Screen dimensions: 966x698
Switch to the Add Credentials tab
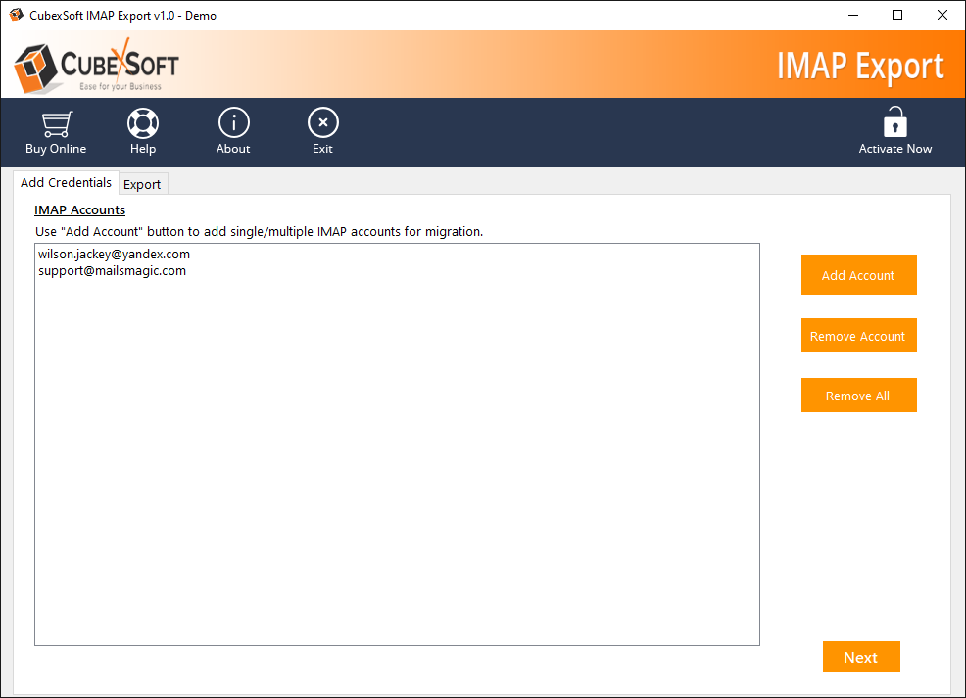click(66, 183)
